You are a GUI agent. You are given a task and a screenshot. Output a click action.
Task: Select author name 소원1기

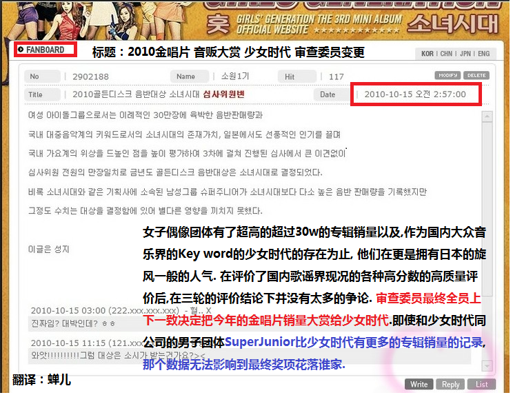click(235, 77)
